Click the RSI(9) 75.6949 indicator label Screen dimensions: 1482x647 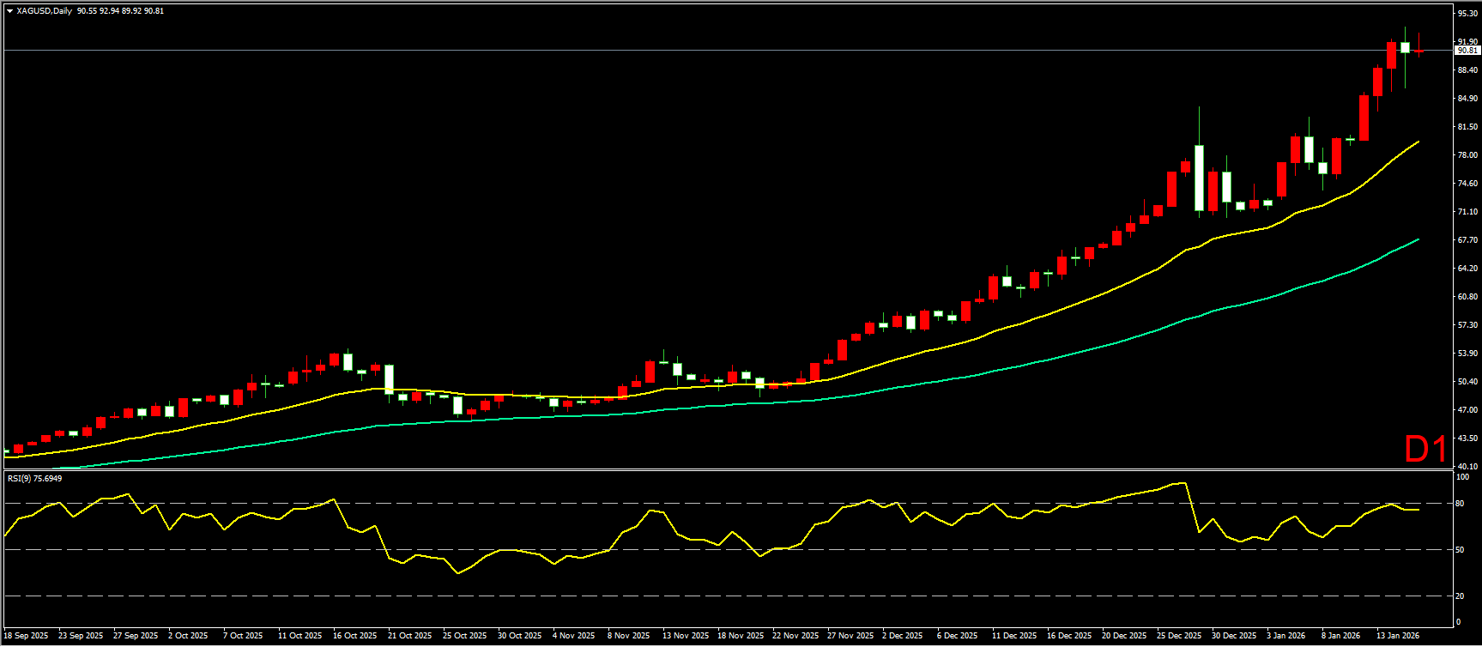pos(35,478)
